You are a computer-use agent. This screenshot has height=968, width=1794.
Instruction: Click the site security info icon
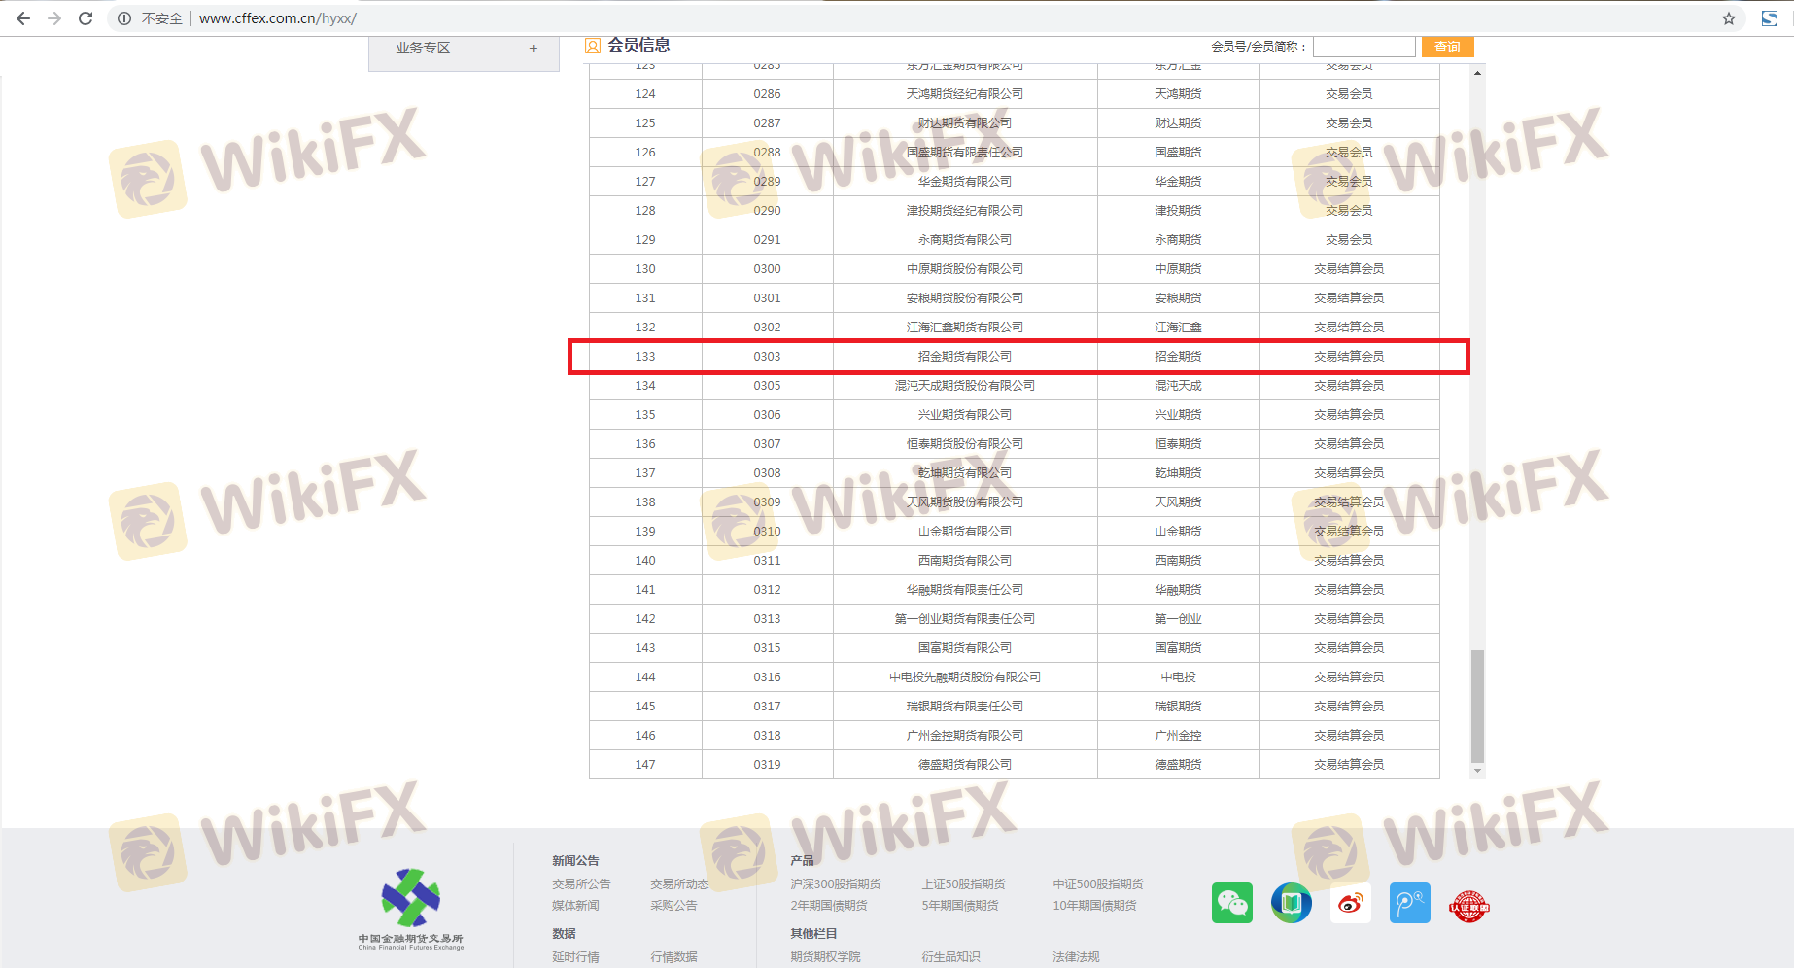click(124, 18)
